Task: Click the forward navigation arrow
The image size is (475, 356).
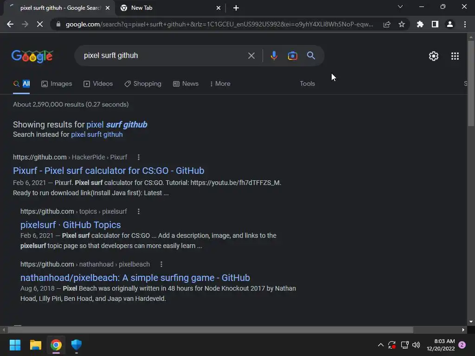Action: click(25, 24)
